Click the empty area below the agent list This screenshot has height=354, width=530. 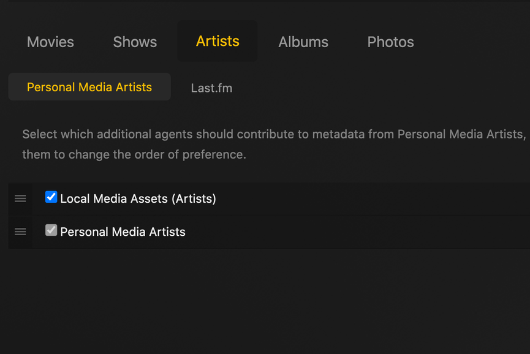[265, 300]
